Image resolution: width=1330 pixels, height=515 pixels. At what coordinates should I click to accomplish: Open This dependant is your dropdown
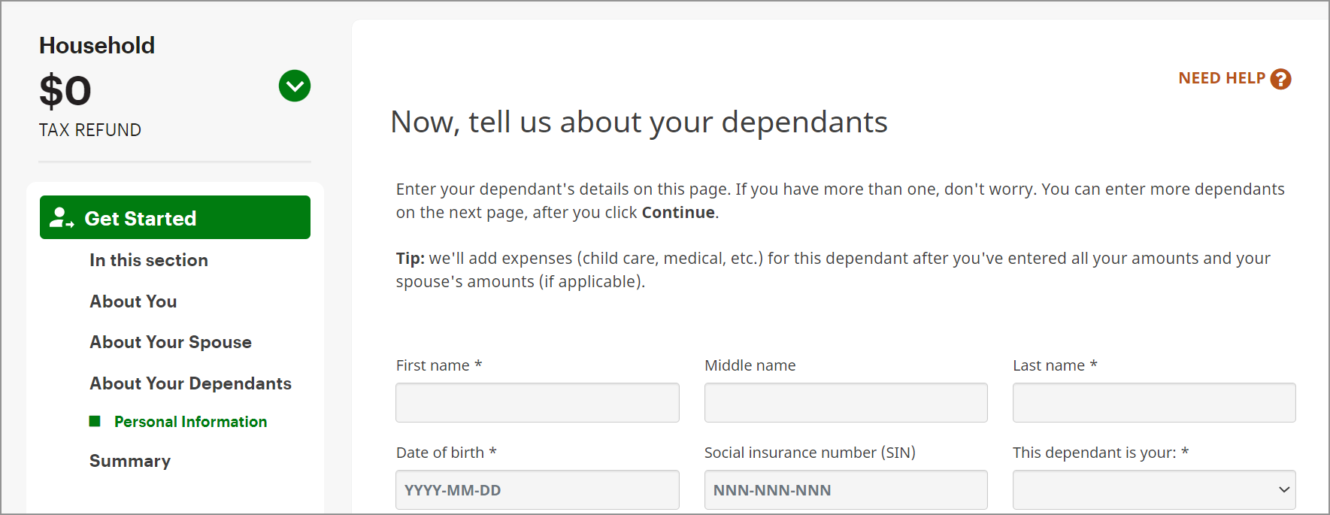(1154, 490)
